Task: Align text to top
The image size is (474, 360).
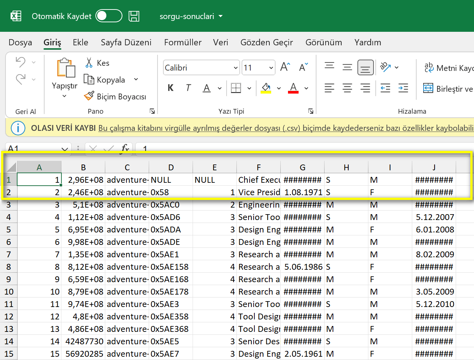Action: 329,67
